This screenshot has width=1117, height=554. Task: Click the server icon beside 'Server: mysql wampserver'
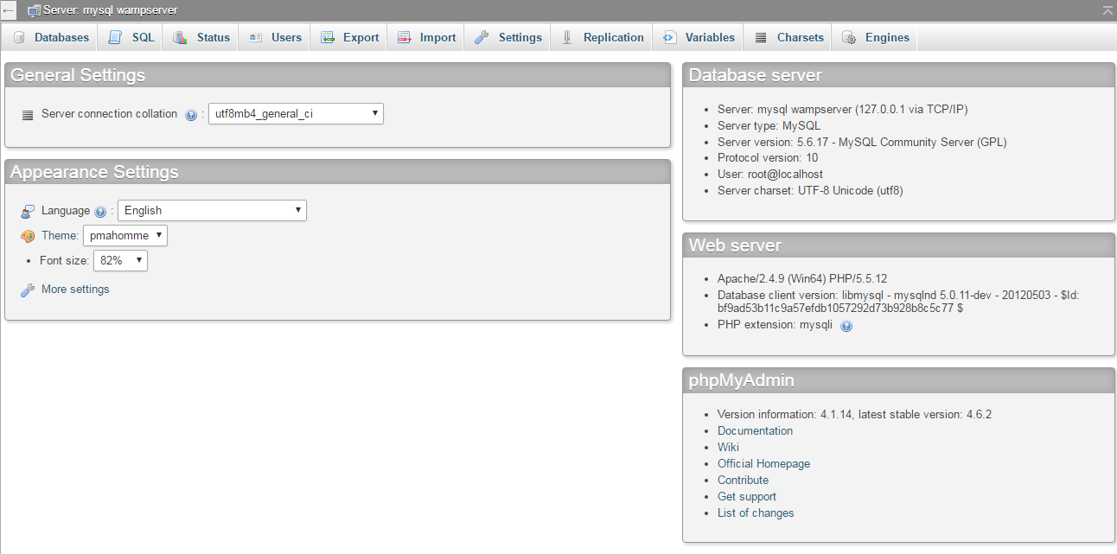[x=34, y=10]
